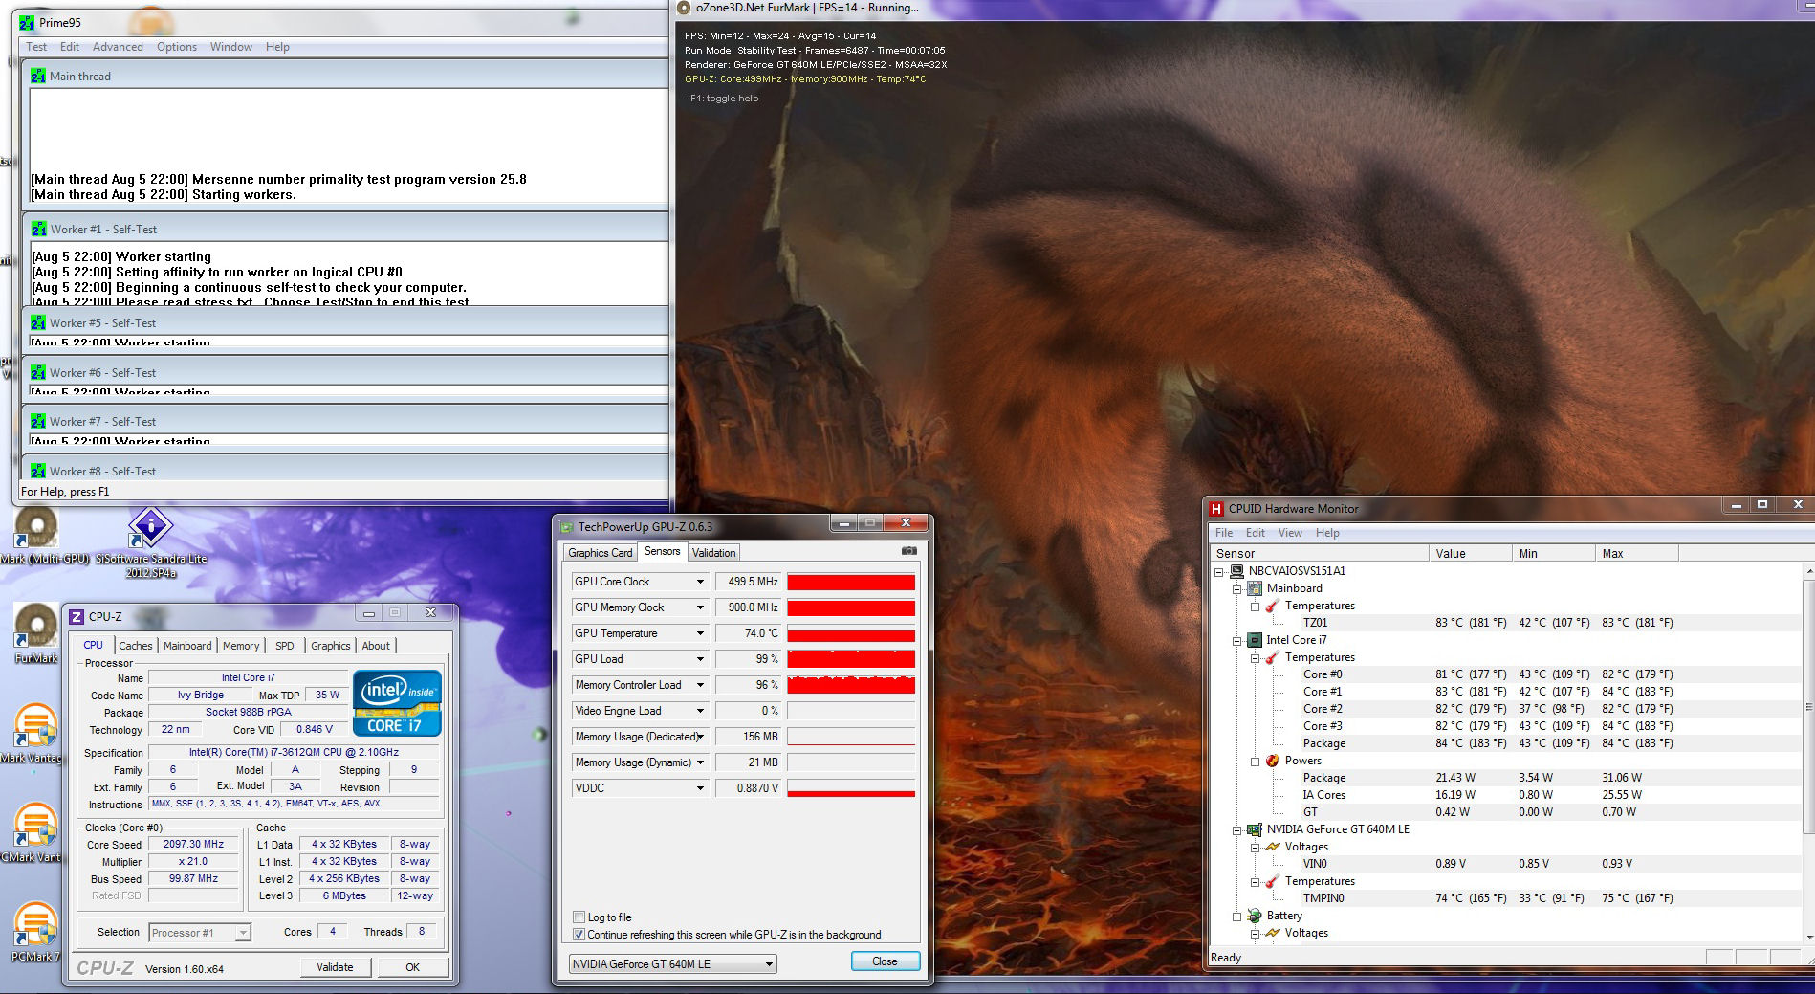
Task: Open the View menu in Hardware Monitor
Action: [x=1290, y=533]
